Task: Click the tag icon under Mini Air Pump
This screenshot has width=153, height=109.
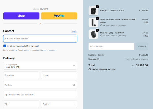Action: 101,36
